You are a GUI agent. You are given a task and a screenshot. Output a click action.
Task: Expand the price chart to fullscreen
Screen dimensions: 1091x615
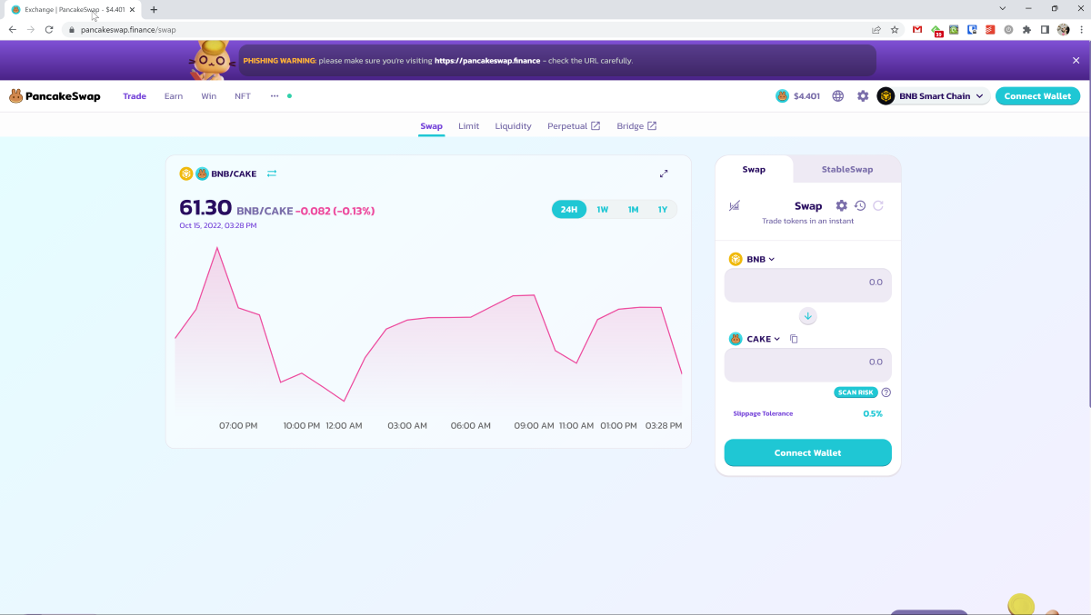coord(664,174)
